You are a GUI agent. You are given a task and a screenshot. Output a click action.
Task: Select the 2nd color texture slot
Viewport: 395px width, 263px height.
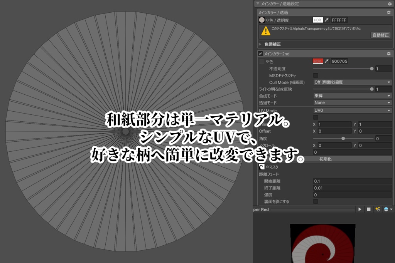coord(262,61)
